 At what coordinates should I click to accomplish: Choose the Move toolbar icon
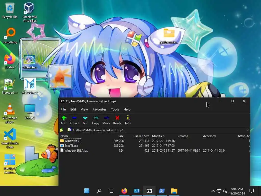coord(106,120)
